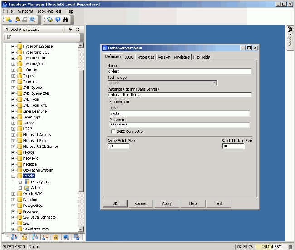Expand the Datatypes tree node
Image resolution: width=295 pixels, height=250 pixels.
coord(20,182)
